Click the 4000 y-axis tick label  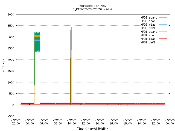click(11, 14)
